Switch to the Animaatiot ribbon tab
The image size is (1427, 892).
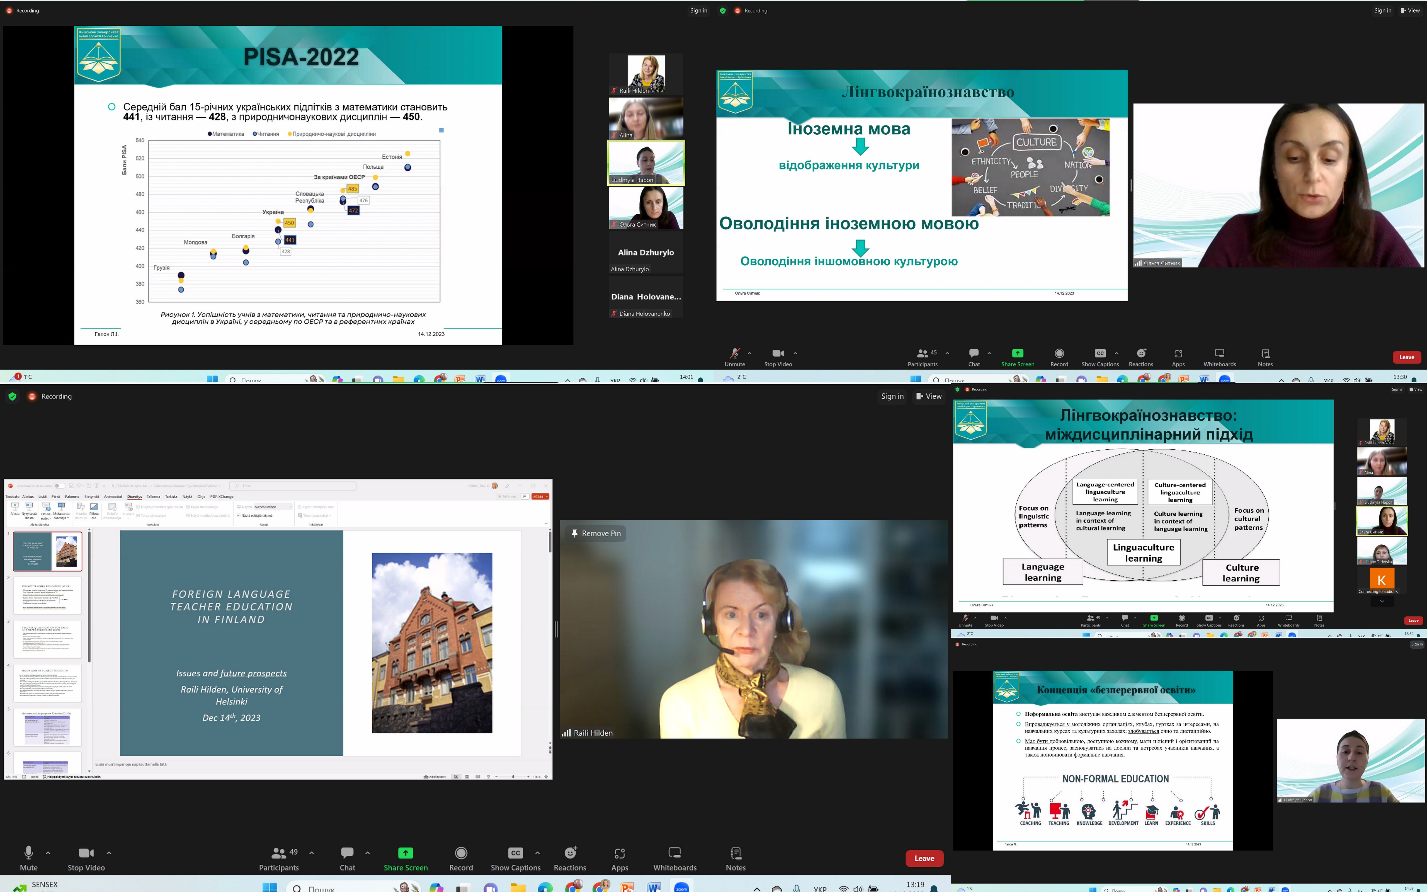point(113,497)
